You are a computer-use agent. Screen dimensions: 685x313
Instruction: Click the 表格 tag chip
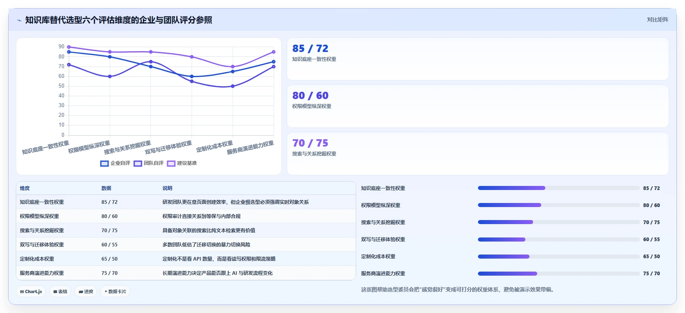click(60, 291)
